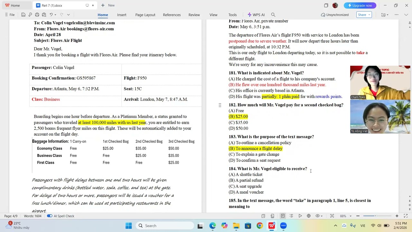Screen dimensions: 412x232
Task: Click the play Reading mode icon in status bar
Action: [300, 216]
